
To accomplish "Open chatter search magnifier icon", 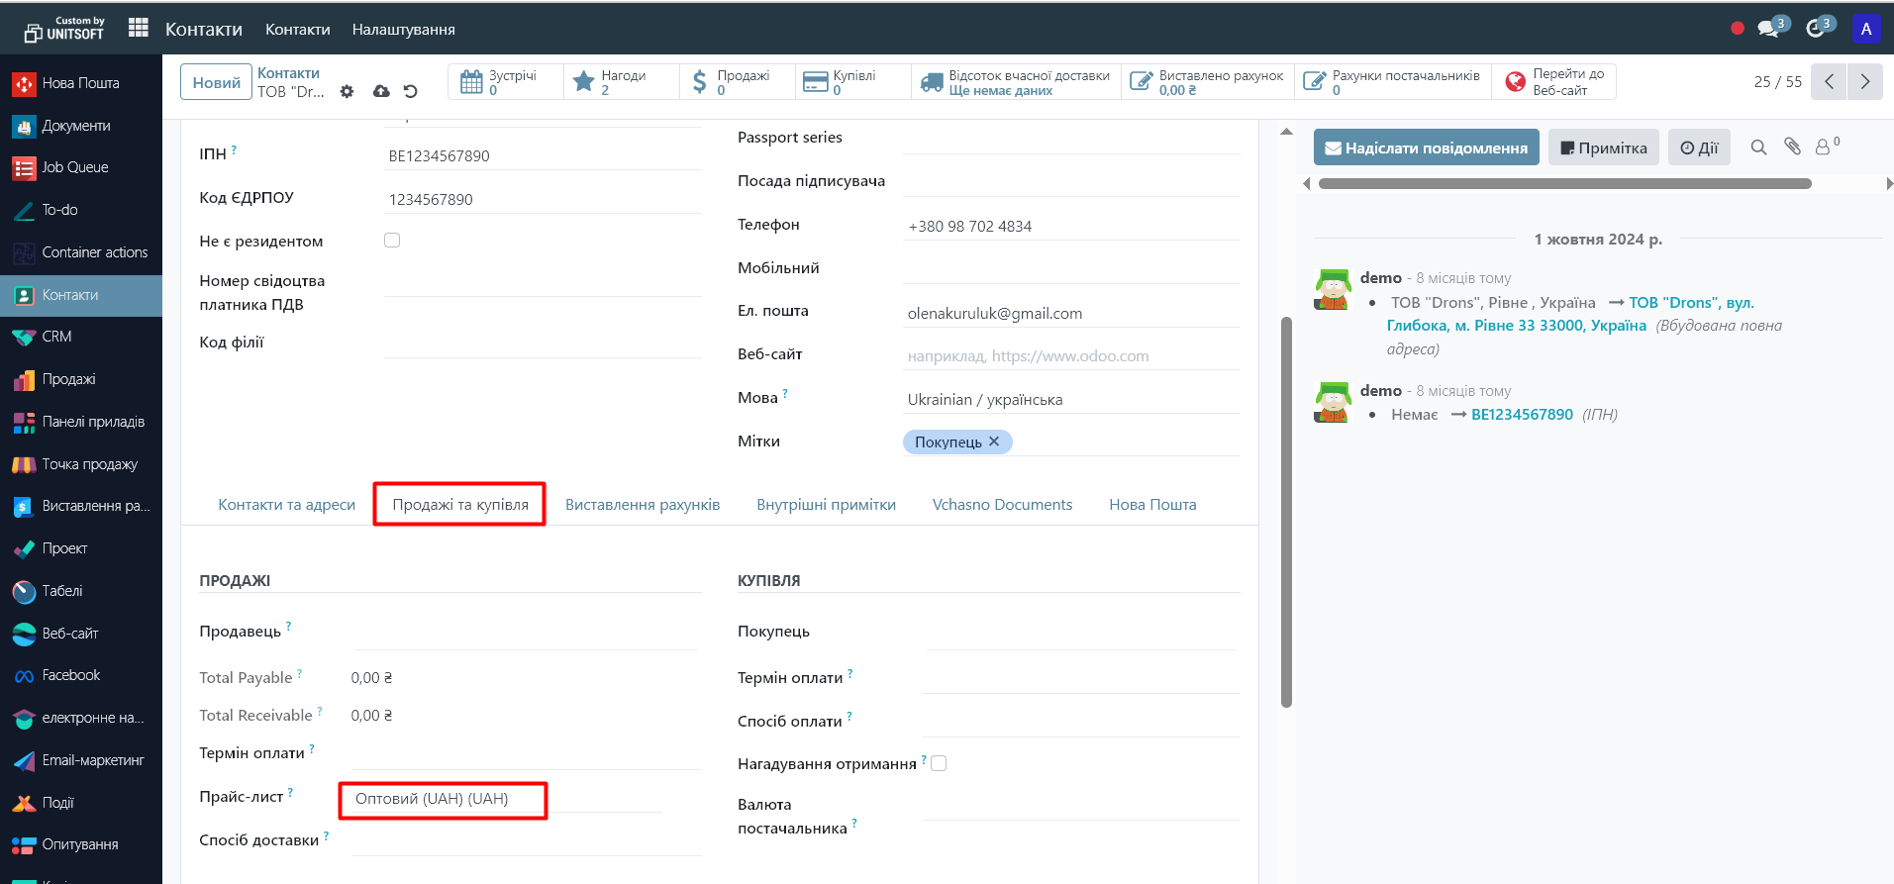I will click(1758, 147).
